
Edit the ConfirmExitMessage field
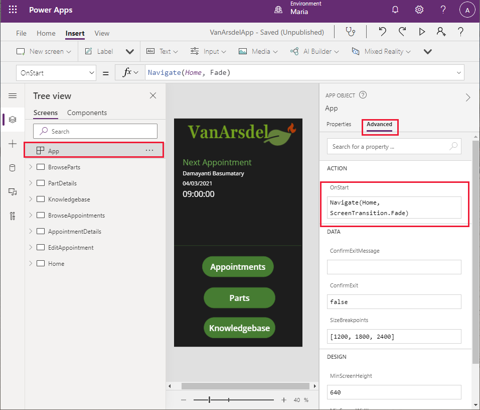(x=394, y=266)
